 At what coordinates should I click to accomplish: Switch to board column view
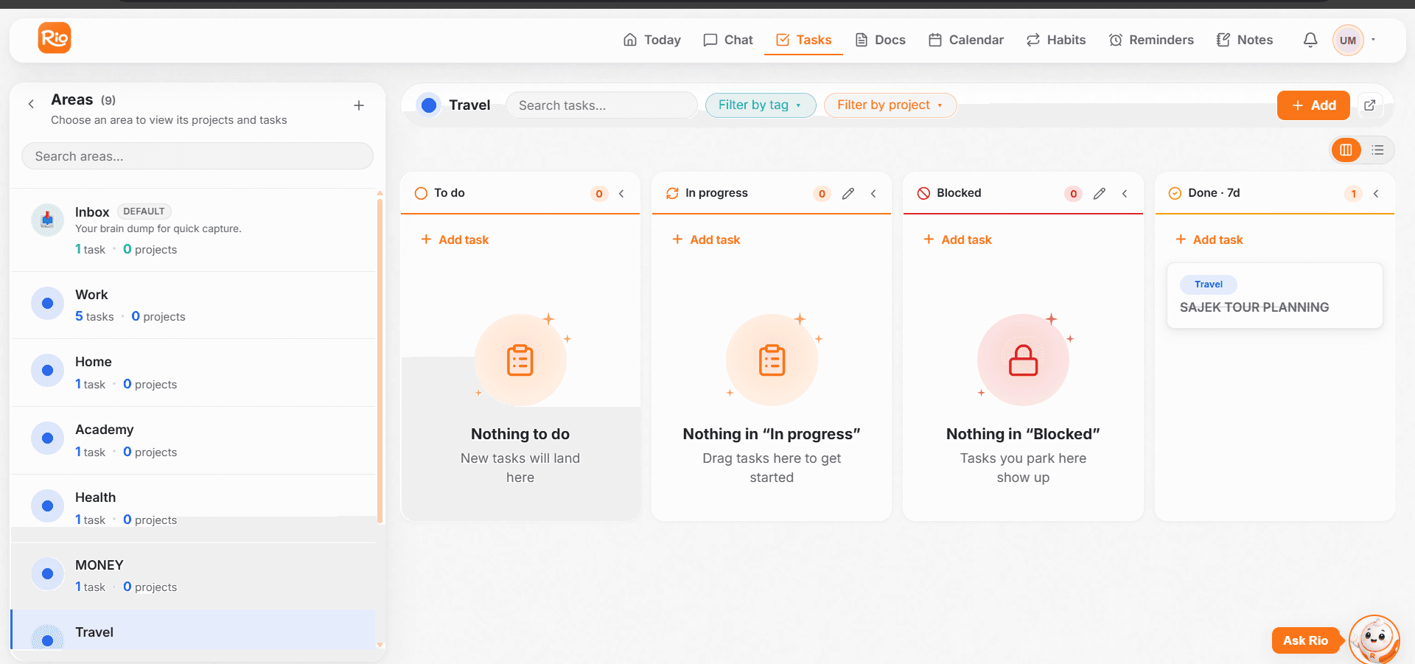pos(1346,150)
